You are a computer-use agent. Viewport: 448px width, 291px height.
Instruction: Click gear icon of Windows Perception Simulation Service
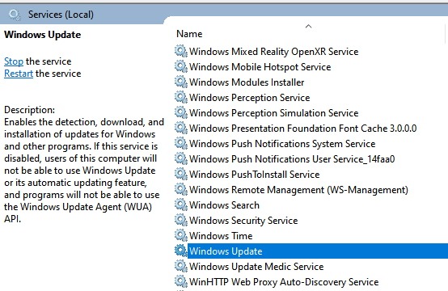[x=181, y=113]
